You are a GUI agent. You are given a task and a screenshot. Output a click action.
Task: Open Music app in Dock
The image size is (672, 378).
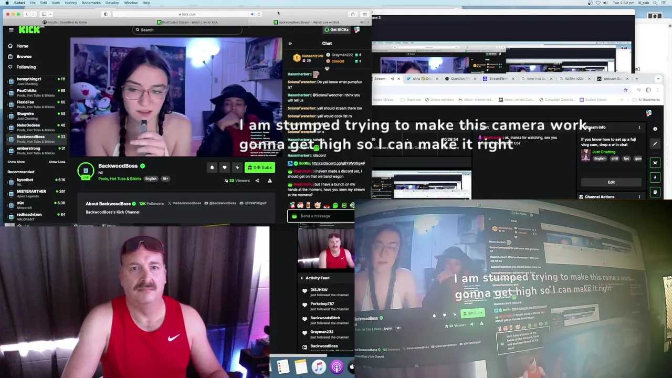[319, 367]
